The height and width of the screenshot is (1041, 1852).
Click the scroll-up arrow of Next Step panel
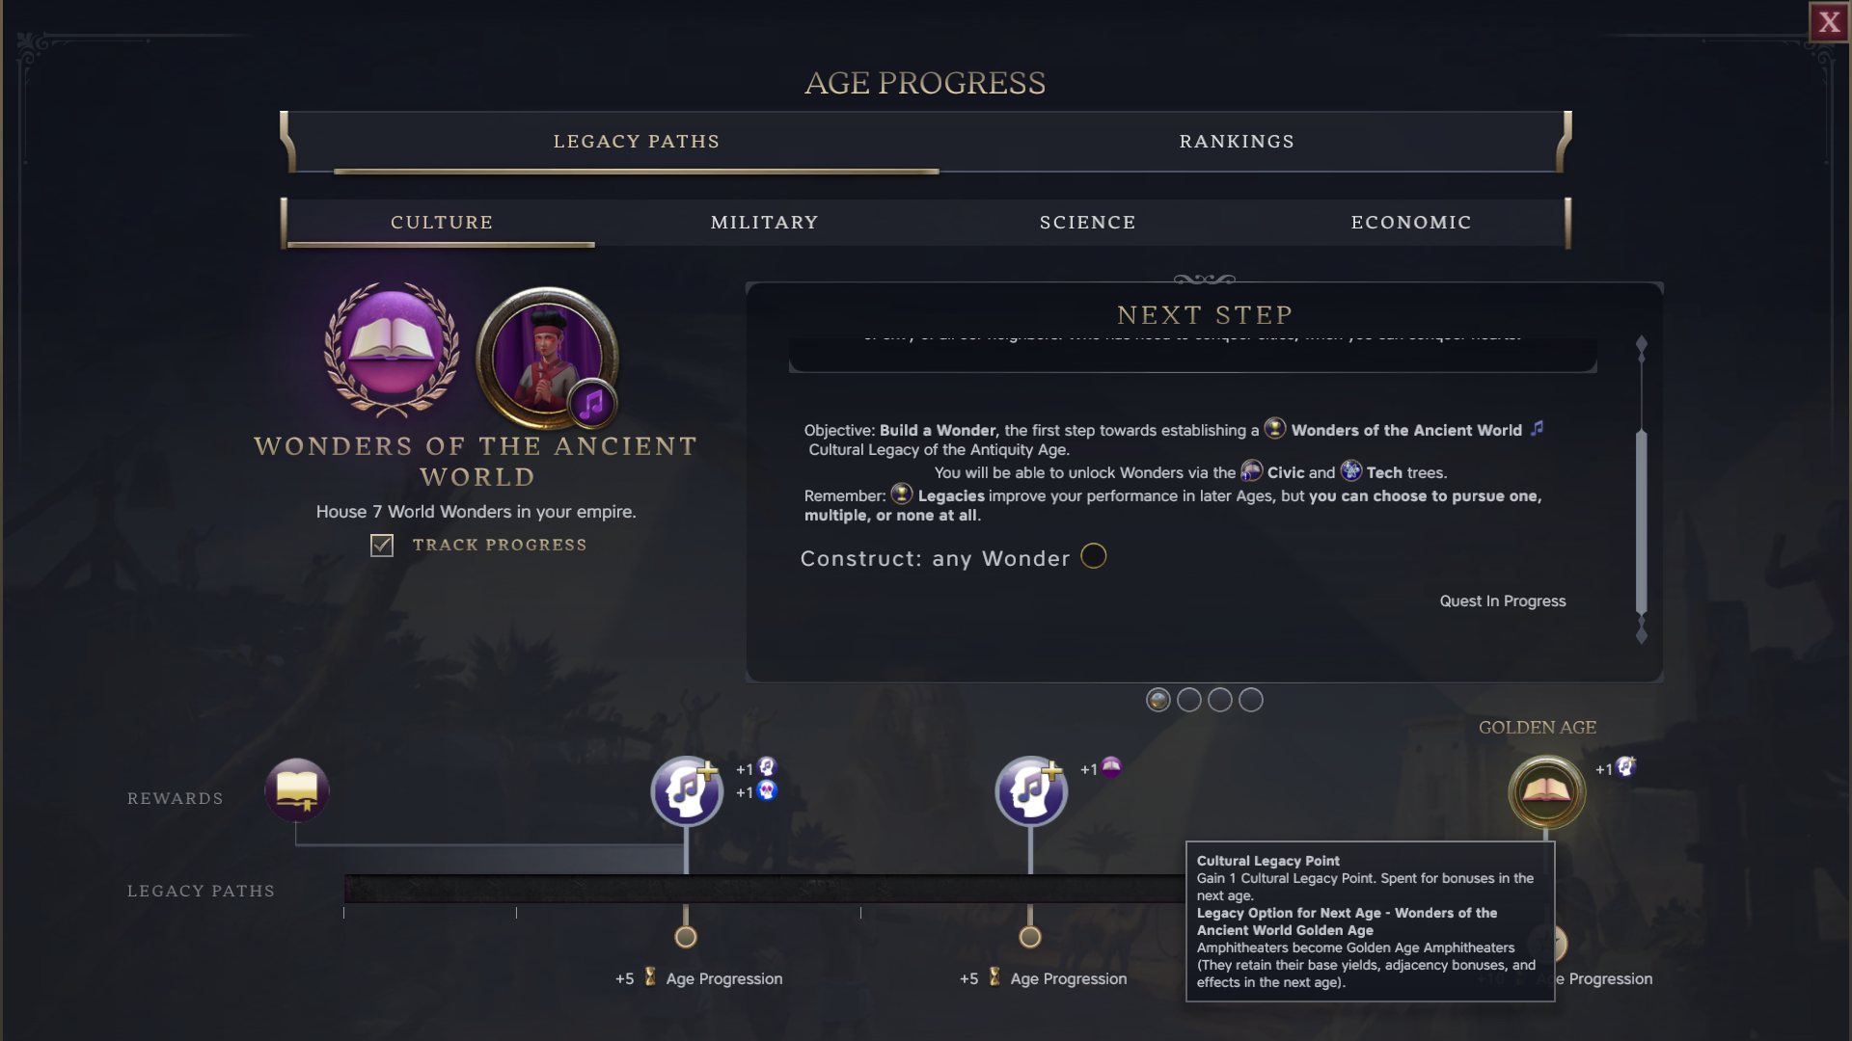coord(1642,345)
